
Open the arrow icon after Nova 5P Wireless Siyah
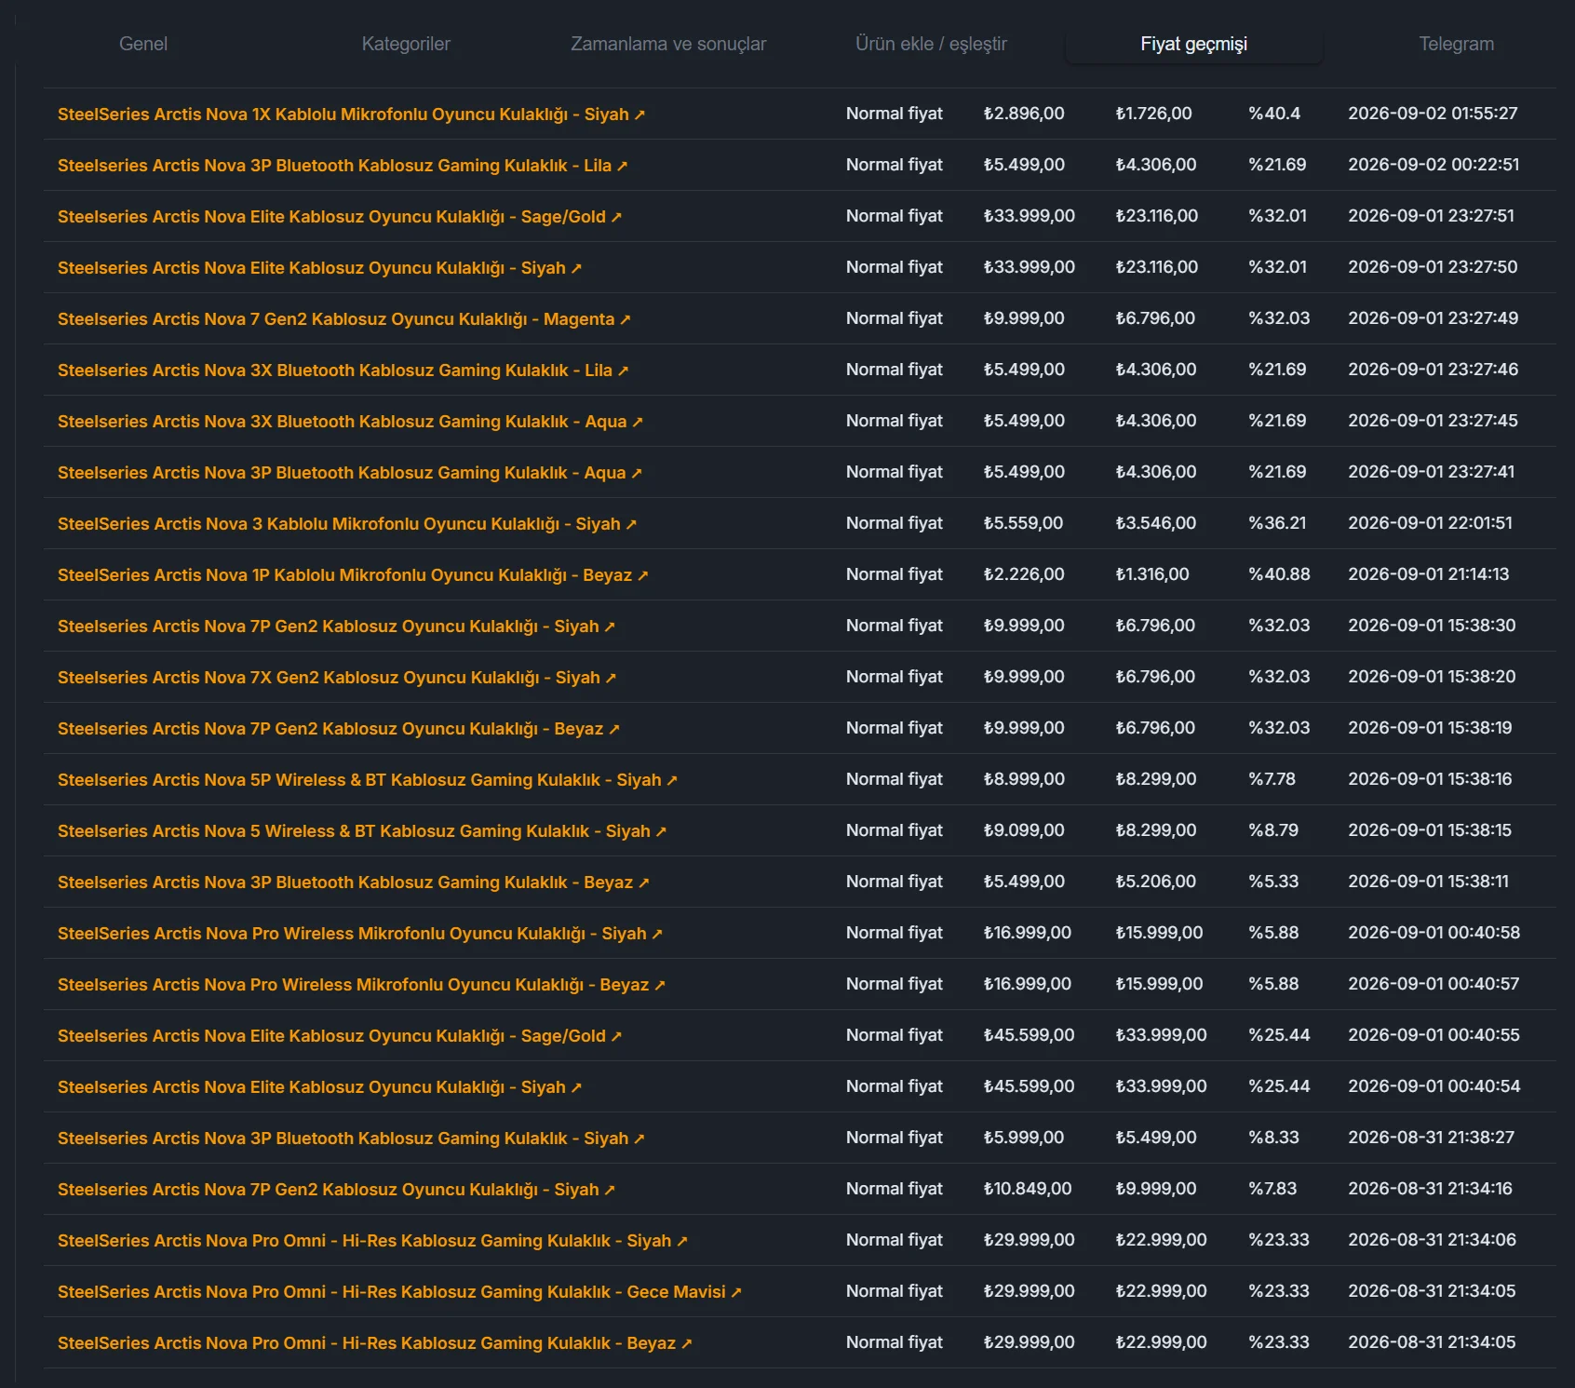[x=672, y=780]
